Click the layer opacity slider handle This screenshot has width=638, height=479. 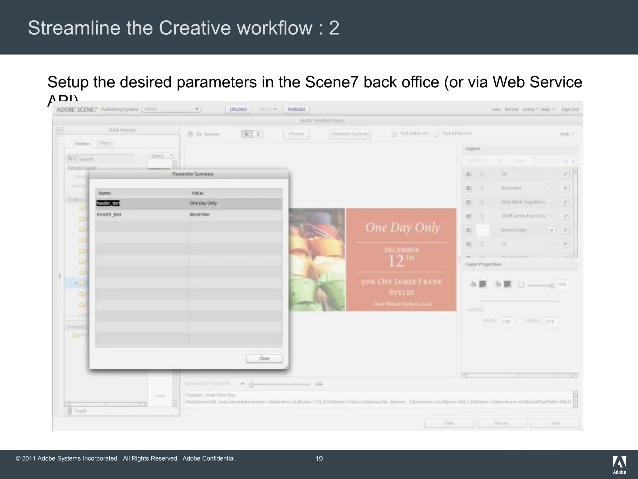coord(552,286)
